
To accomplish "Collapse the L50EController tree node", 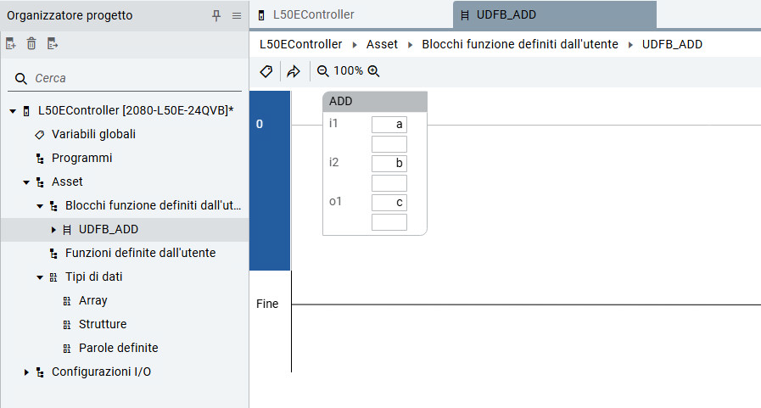I will 13,111.
